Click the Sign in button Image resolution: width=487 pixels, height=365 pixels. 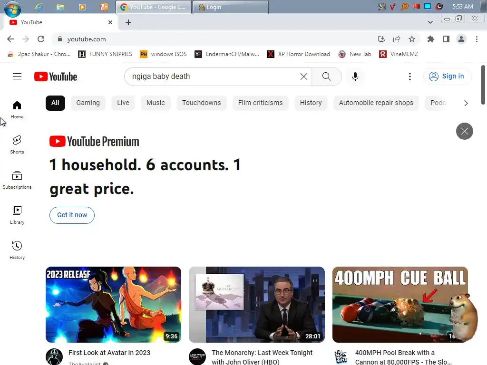point(447,77)
